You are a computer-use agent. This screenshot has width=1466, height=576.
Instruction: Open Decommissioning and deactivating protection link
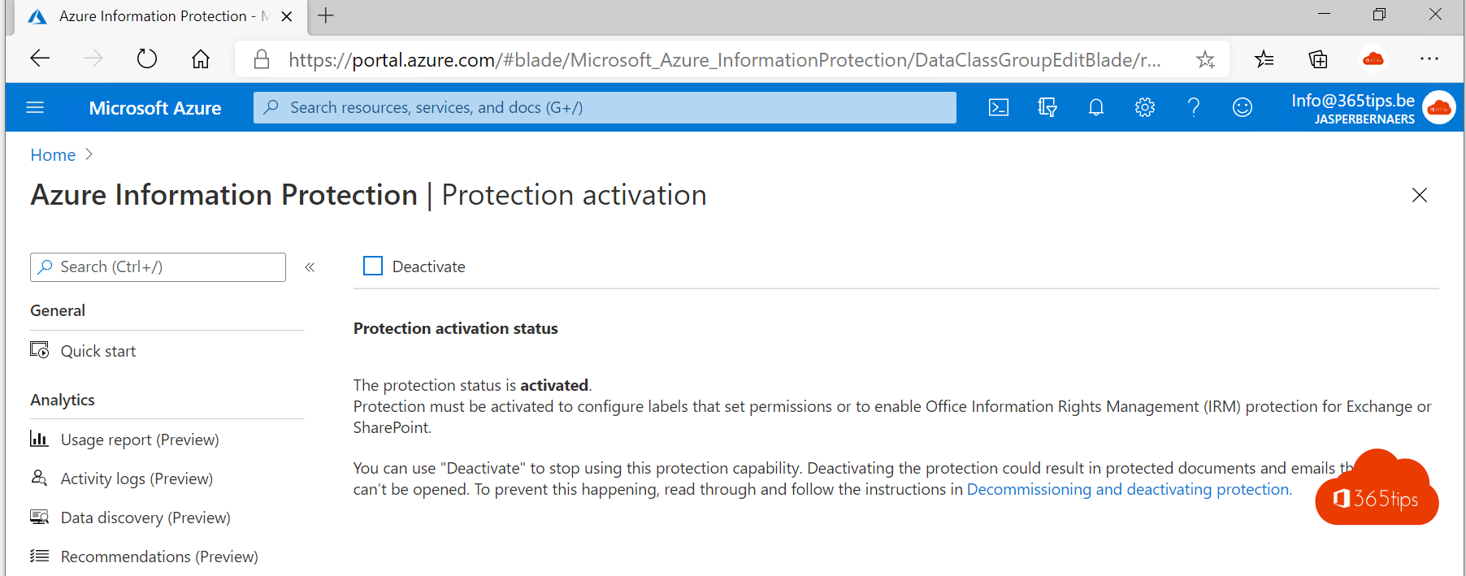pos(1128,489)
